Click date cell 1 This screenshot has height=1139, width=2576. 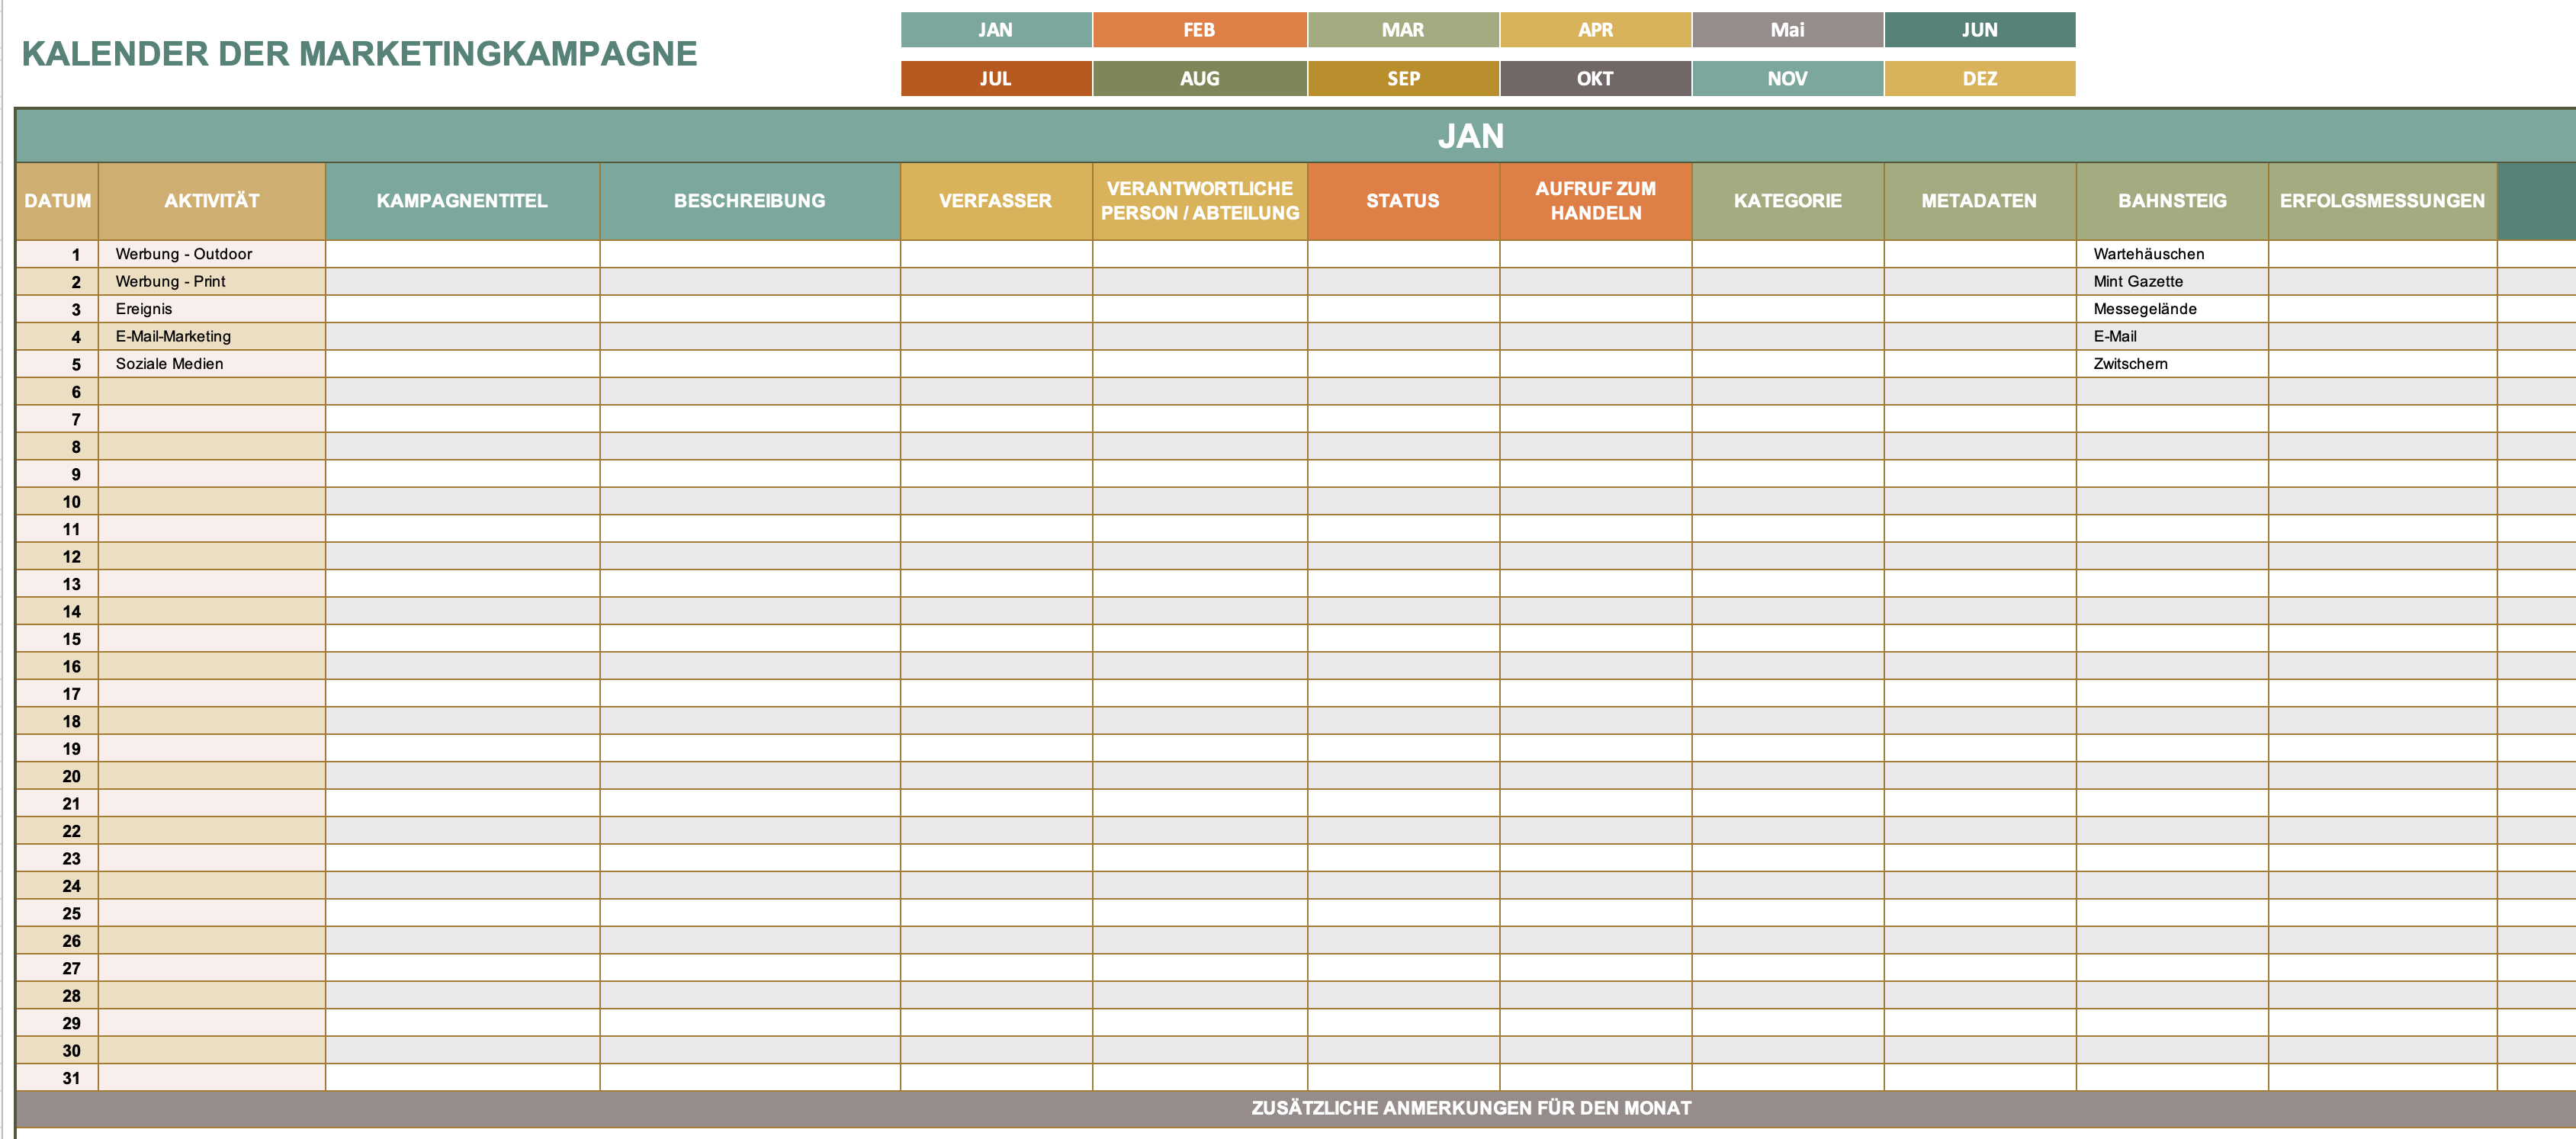tap(58, 254)
